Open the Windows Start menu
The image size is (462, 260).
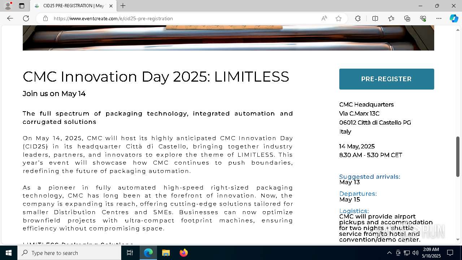[x=9, y=253]
